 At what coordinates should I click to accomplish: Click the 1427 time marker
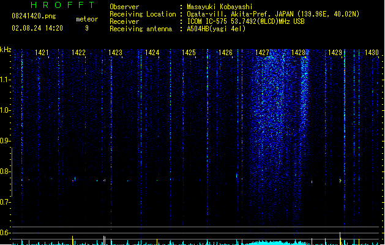click(x=262, y=53)
